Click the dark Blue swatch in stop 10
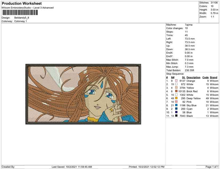Image resolution: width=220 pixels, height=169 pixels. [176, 112]
